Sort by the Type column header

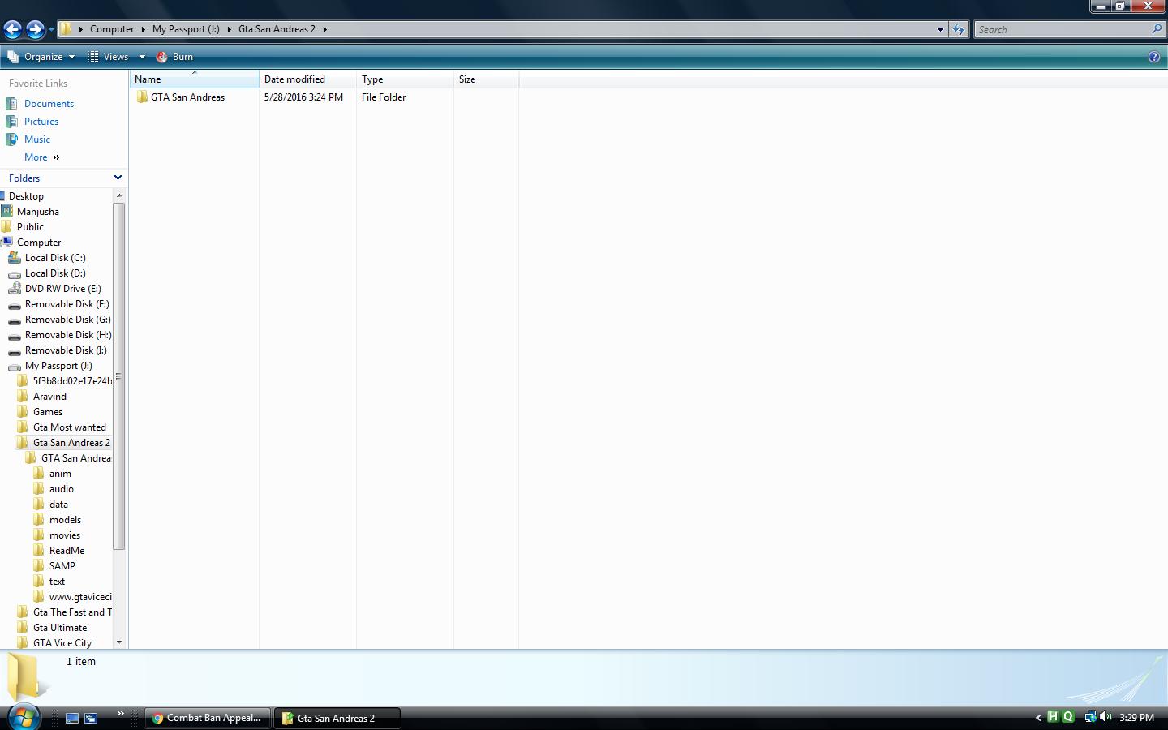click(x=405, y=79)
